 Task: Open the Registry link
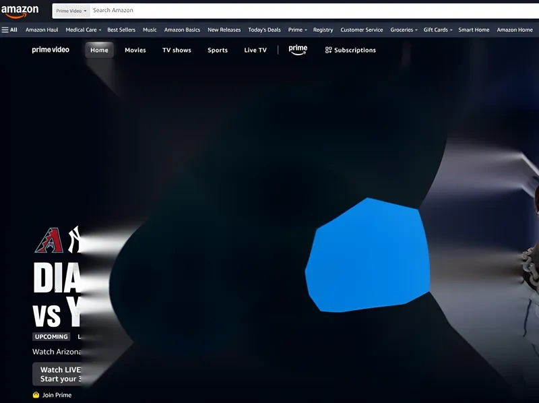[x=323, y=30]
